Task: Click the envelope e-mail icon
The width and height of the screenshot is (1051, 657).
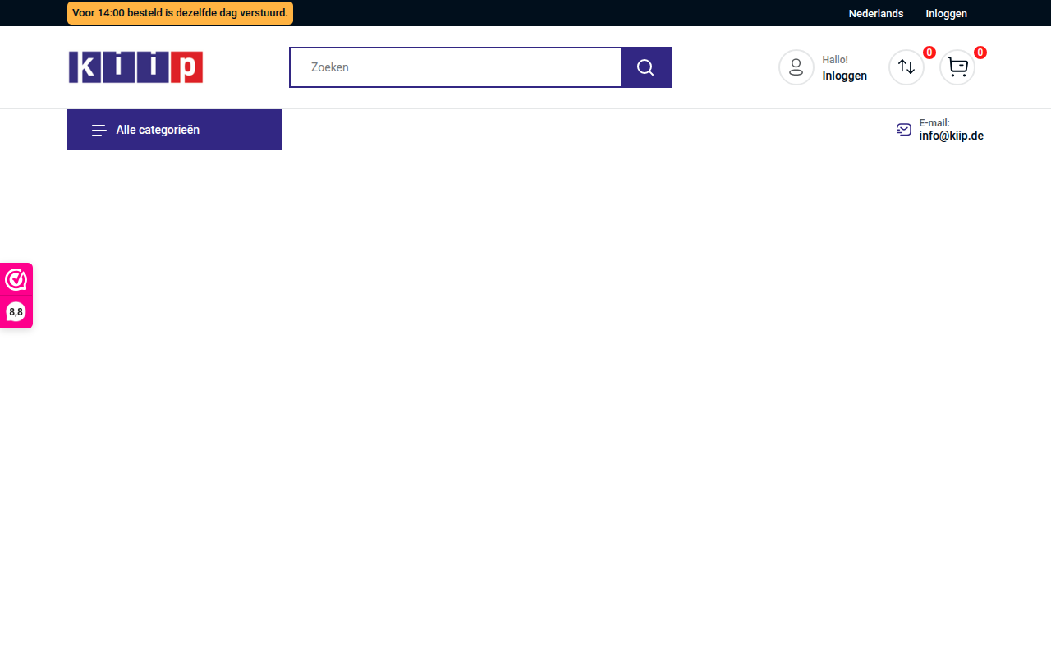Action: [x=904, y=129]
